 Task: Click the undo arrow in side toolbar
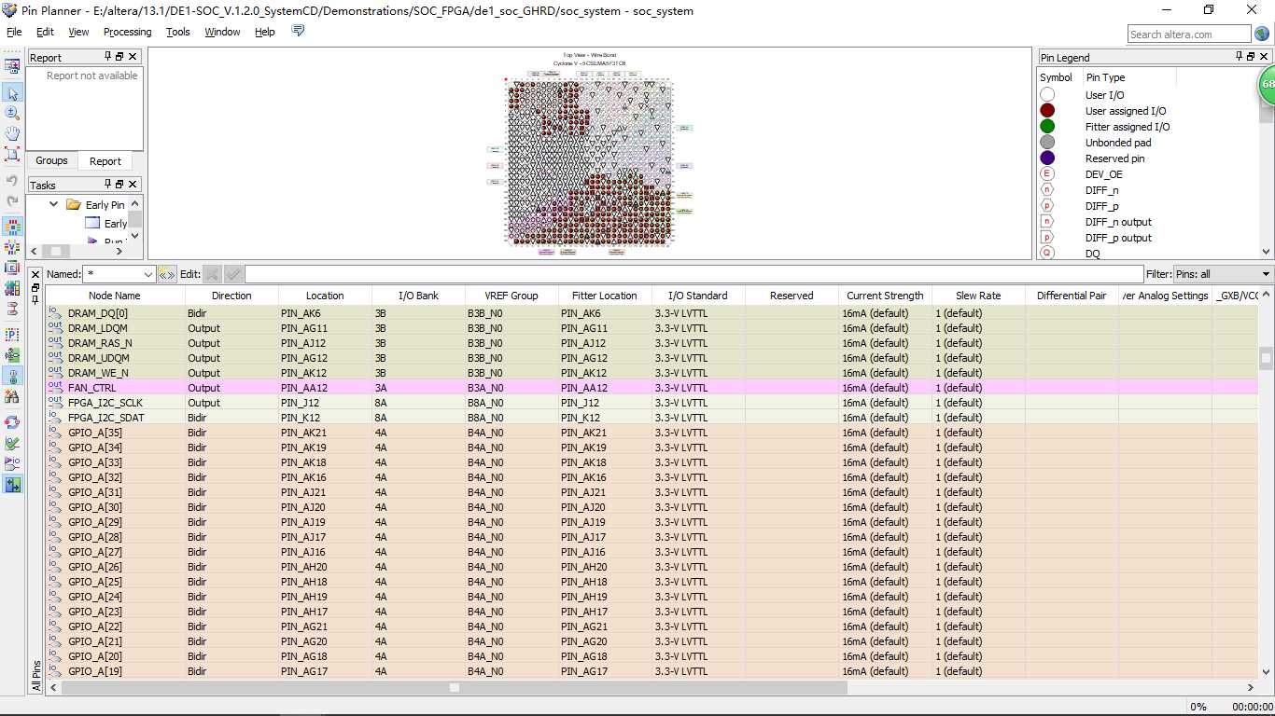point(12,180)
